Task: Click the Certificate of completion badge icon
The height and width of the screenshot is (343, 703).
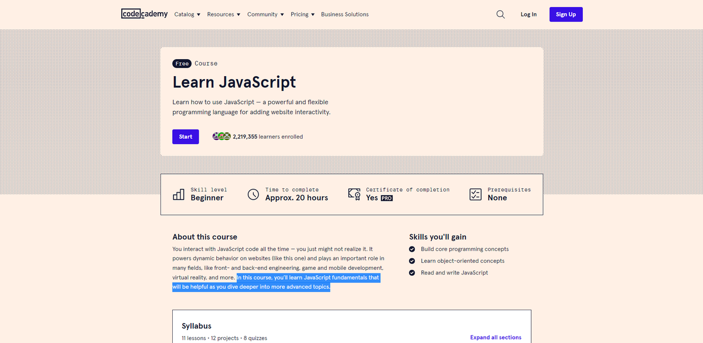Action: [x=354, y=194]
